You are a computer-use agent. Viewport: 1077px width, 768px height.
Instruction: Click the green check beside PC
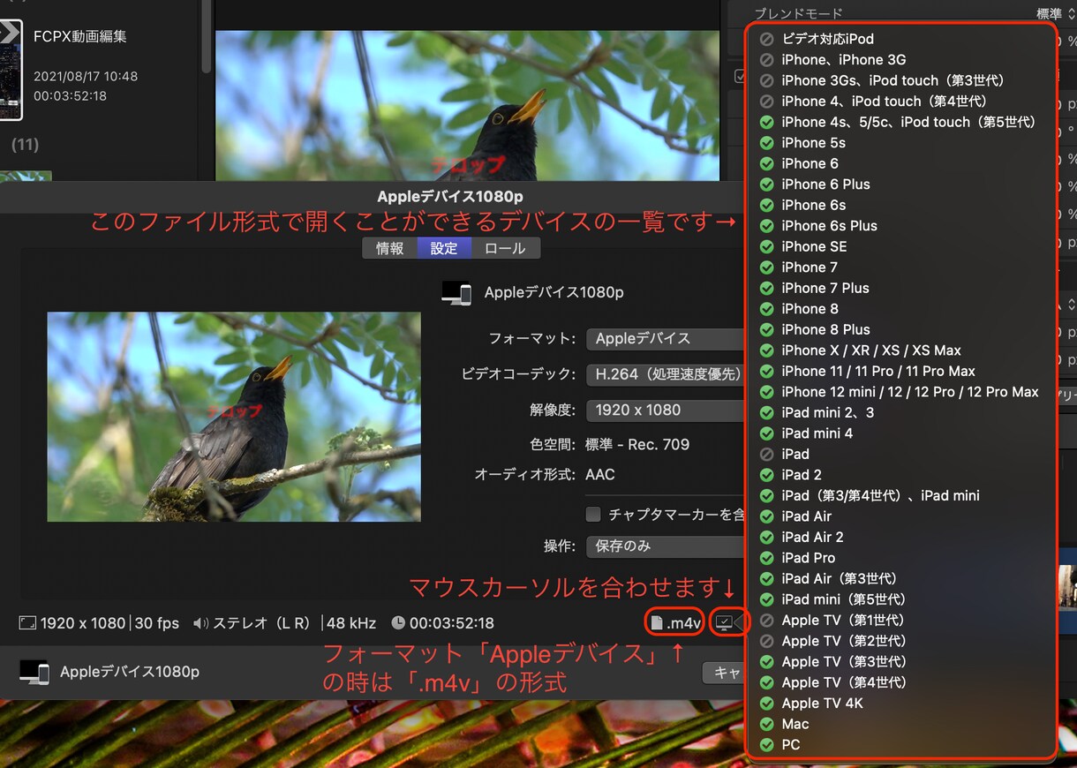pos(766,744)
